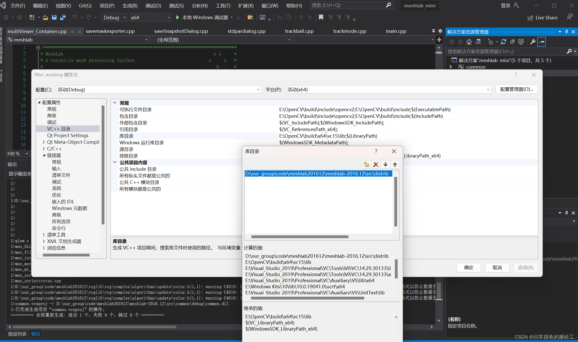Select the 平台(P) 活动(x64) dropdown
This screenshot has width=578, height=342.
click(x=388, y=89)
